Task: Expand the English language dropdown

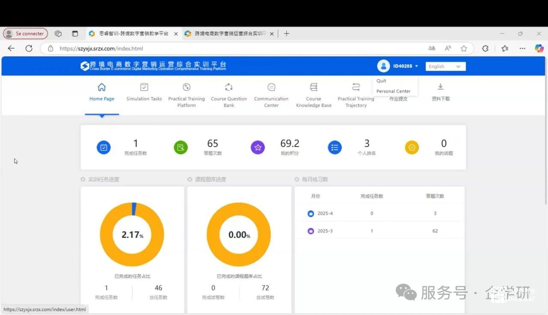Action: click(x=445, y=66)
